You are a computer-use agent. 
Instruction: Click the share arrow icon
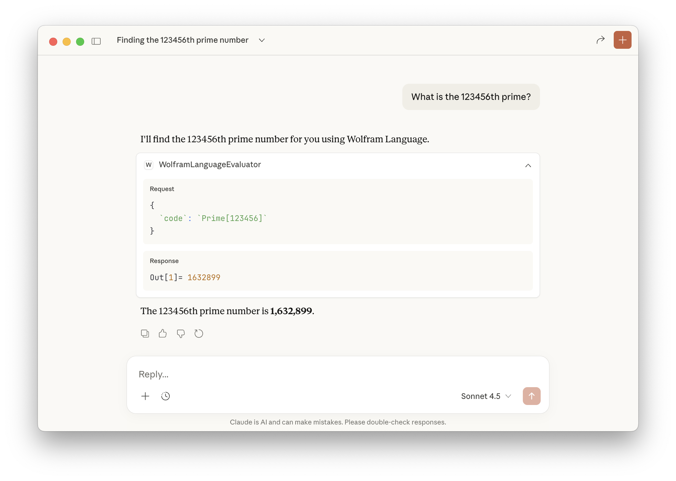coord(600,40)
